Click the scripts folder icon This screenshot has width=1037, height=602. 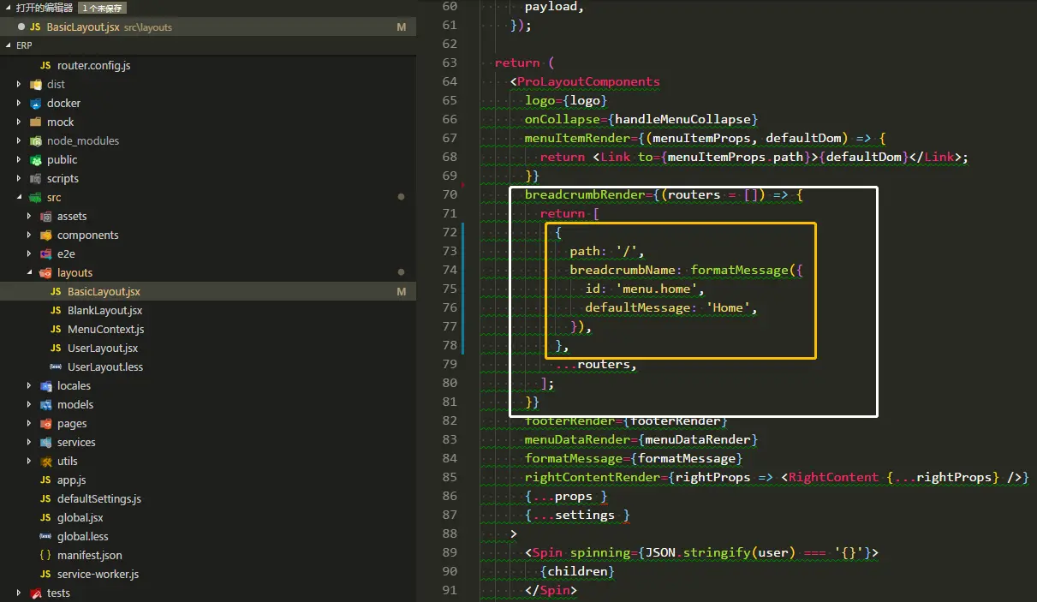coord(35,178)
